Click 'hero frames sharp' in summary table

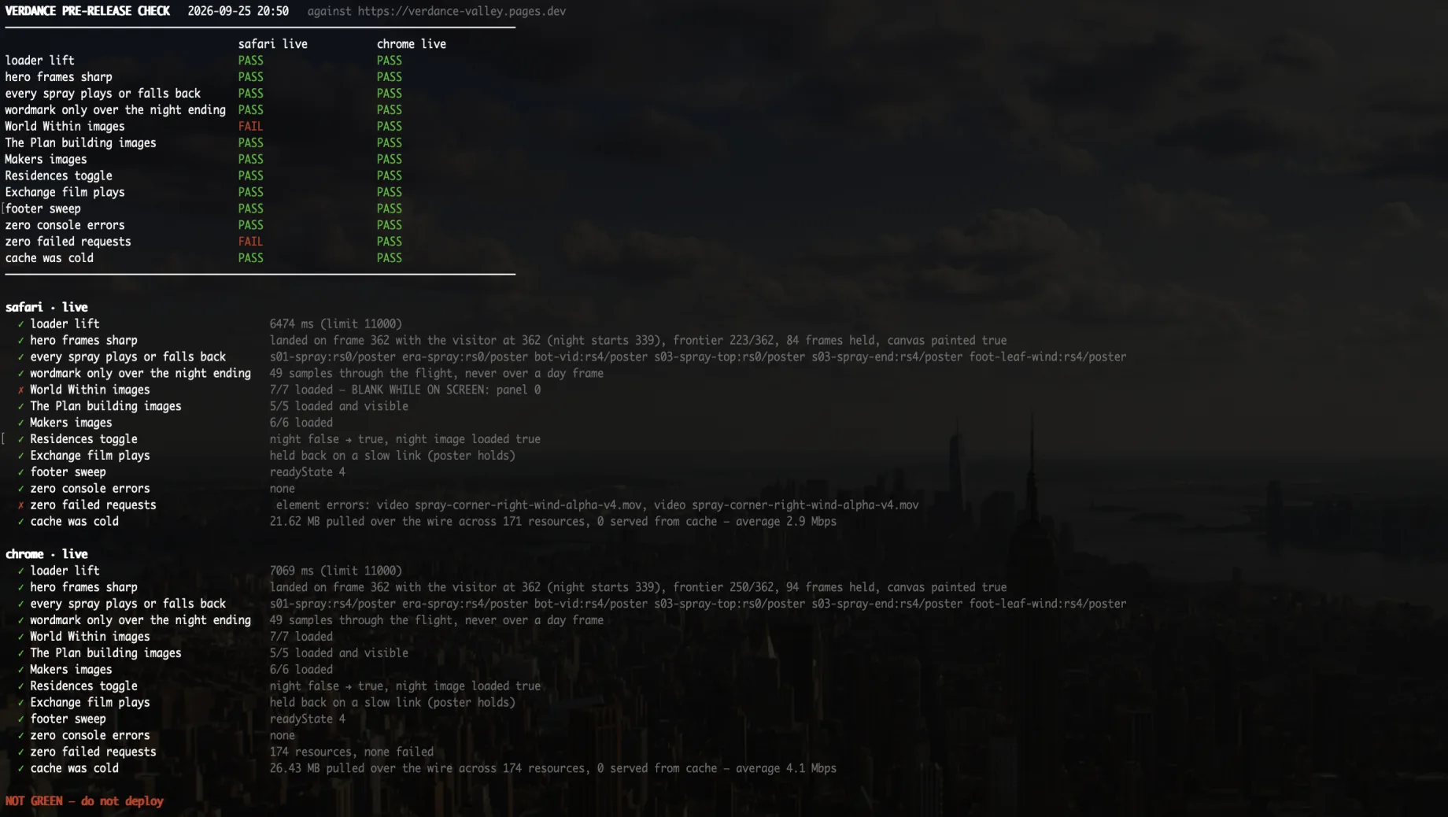[x=58, y=77]
